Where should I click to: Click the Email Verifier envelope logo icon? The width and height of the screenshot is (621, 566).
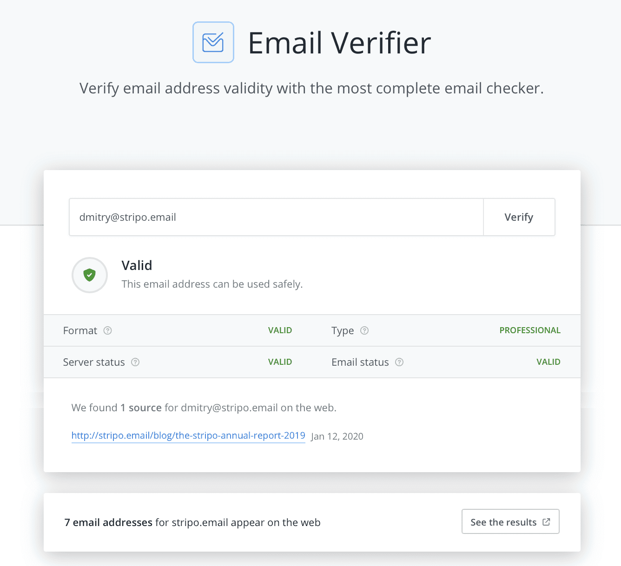(x=213, y=42)
